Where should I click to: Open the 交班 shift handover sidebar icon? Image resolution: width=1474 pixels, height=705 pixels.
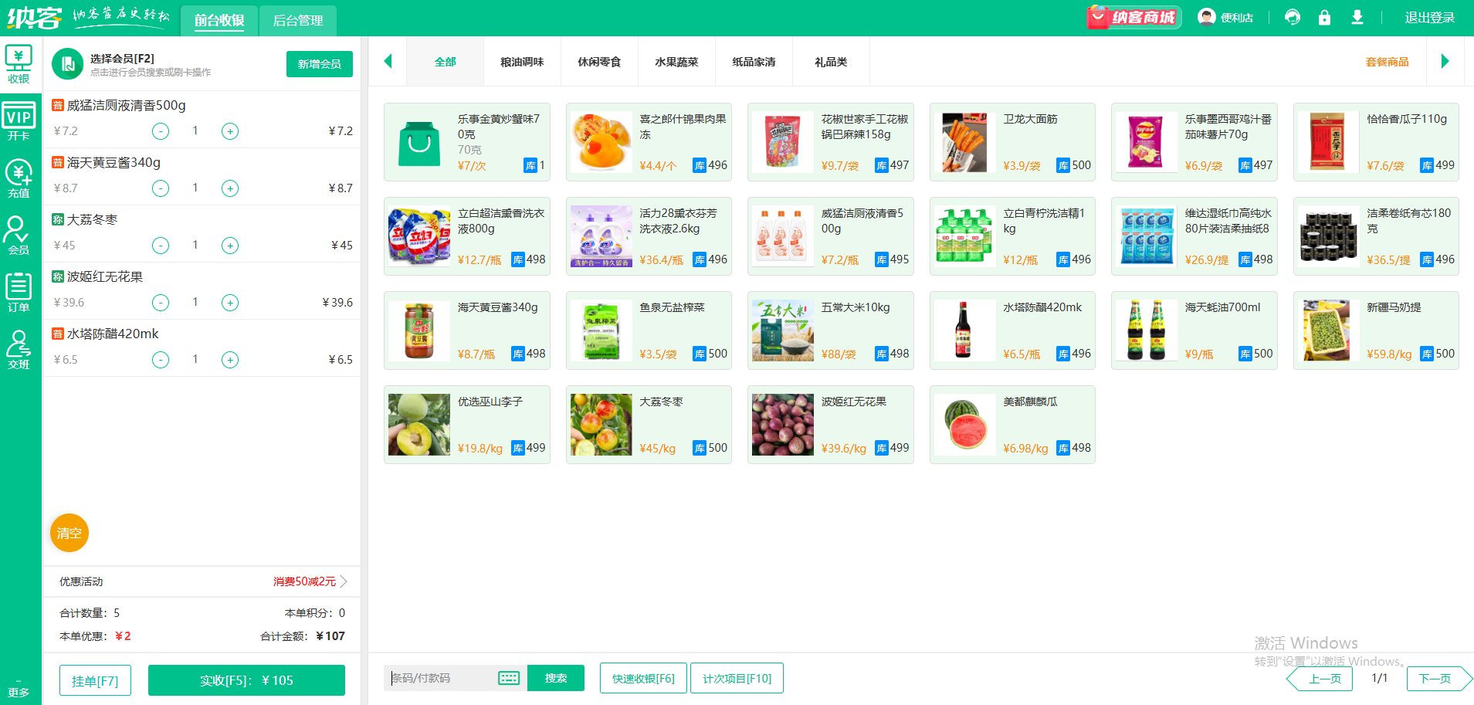coord(19,350)
